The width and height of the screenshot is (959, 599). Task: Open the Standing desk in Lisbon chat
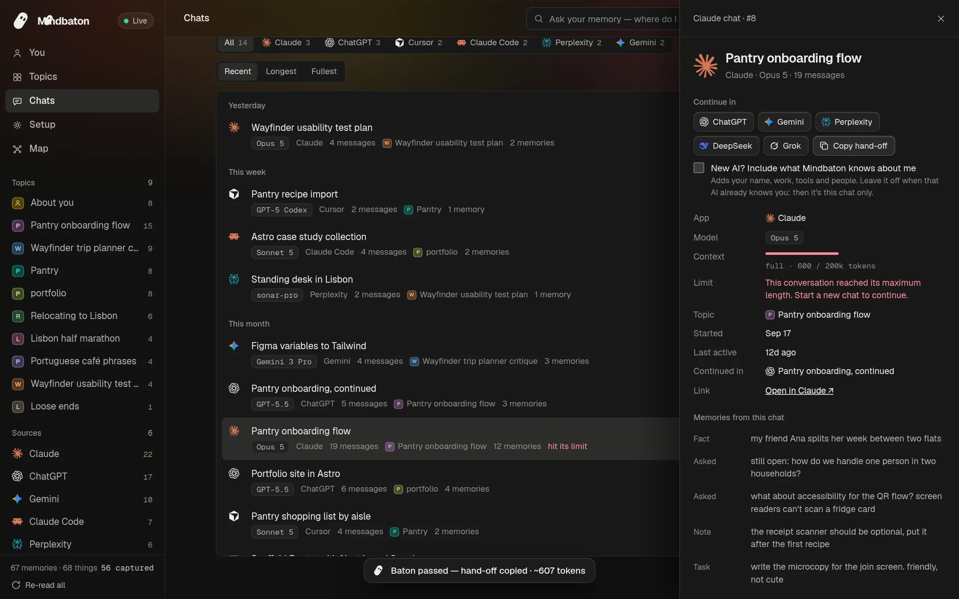(x=450, y=287)
